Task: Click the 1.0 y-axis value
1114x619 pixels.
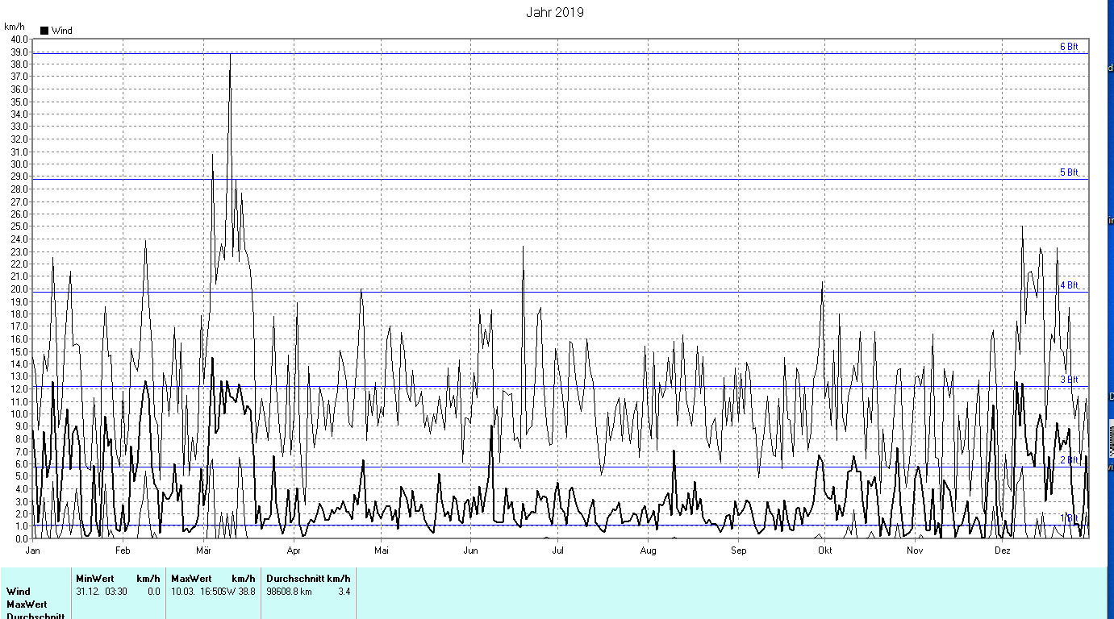Action: coord(21,526)
